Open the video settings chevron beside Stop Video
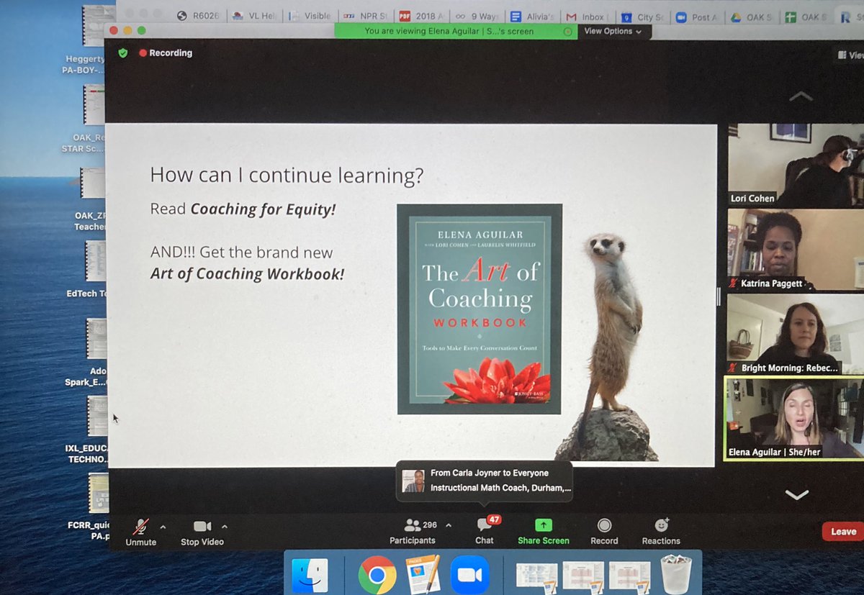Screen dimensions: 864x595 pyautogui.click(x=224, y=527)
